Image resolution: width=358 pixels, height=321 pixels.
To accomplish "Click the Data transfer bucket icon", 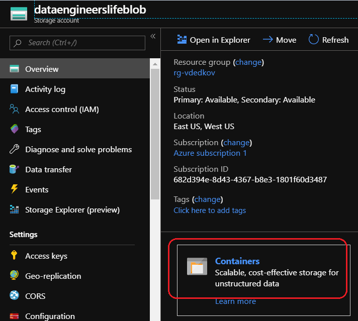I will tap(14, 169).
